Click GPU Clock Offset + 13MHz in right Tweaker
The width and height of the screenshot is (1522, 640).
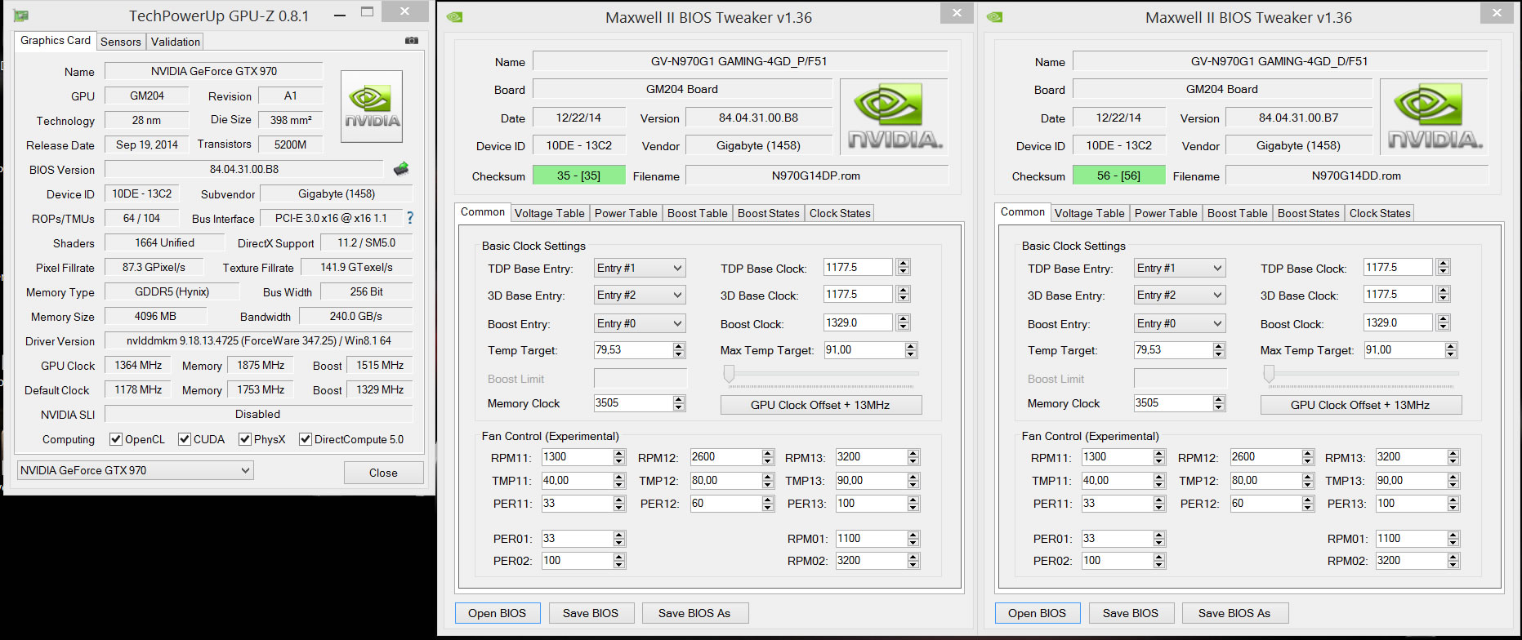1360,405
